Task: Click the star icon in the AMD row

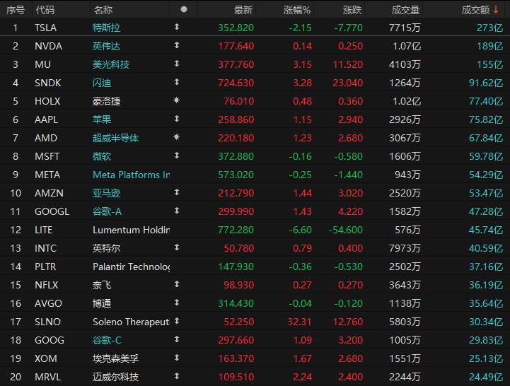Action: coord(177,137)
